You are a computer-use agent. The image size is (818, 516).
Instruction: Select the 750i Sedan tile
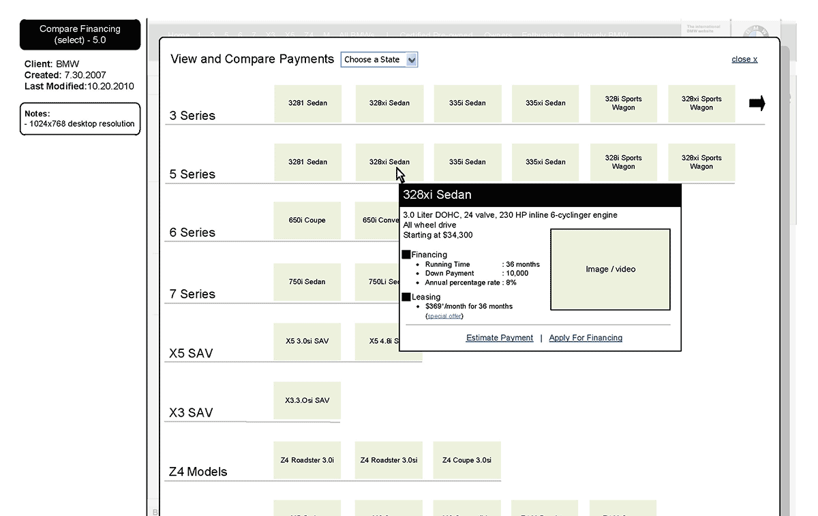coord(307,282)
